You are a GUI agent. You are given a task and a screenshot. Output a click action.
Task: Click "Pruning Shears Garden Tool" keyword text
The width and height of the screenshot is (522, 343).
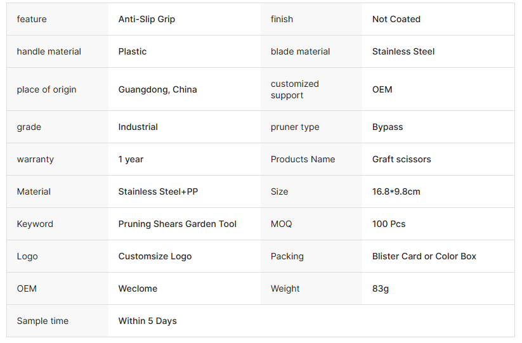tap(177, 224)
